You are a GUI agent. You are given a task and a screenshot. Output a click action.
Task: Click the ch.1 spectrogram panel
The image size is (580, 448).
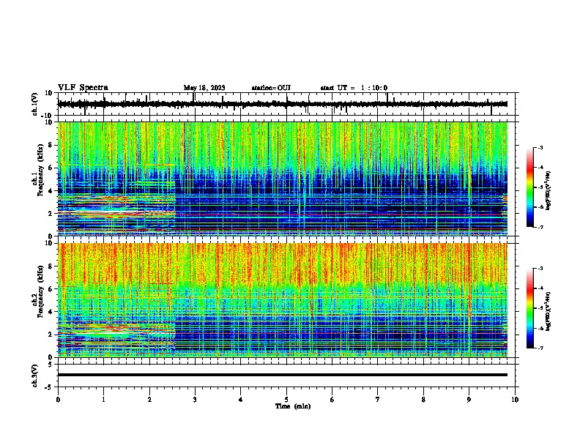[x=283, y=179]
